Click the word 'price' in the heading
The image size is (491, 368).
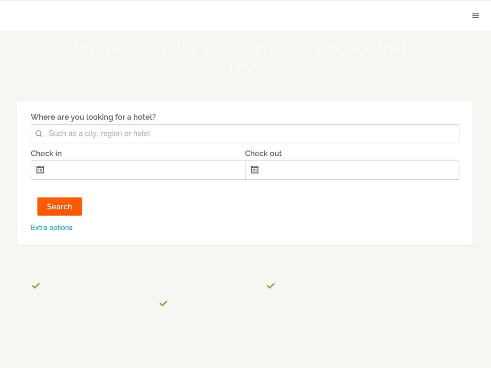point(245,65)
